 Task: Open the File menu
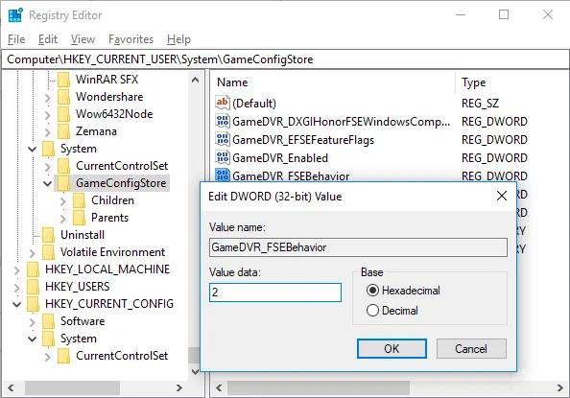point(16,39)
